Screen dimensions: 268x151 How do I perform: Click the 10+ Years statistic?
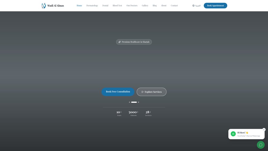[119, 113]
